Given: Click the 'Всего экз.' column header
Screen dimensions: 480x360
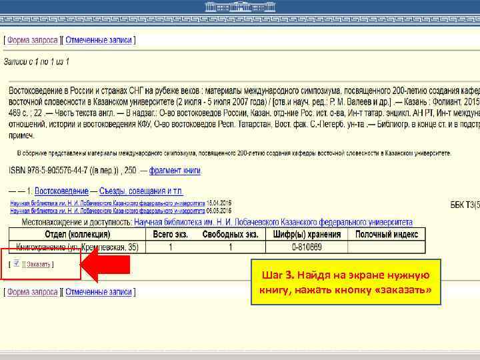Looking at the screenshot, I should coord(171,235).
